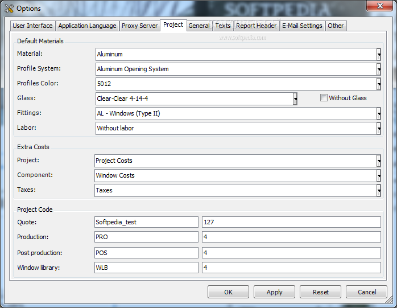Viewport: 397px width, 308px height.
Task: Go to the Other tab
Action: 336,26
